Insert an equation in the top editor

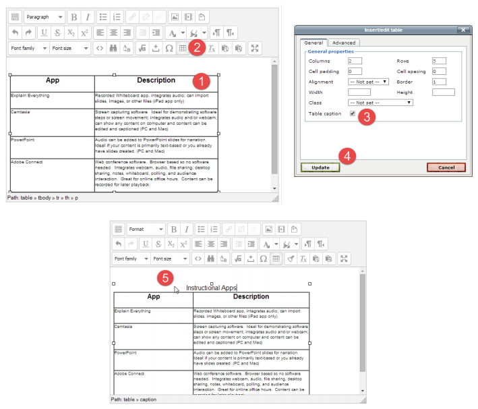142,48
